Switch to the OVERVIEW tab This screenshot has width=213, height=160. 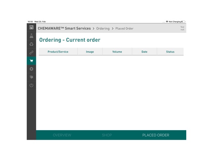tap(62, 135)
